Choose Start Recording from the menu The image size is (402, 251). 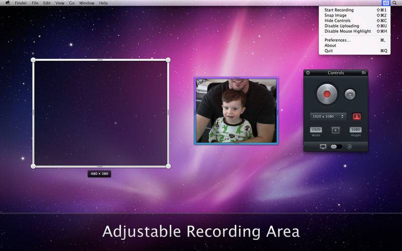(355, 10)
